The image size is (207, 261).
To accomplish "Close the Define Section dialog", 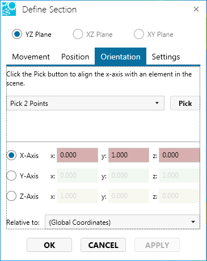I will (196, 9).
